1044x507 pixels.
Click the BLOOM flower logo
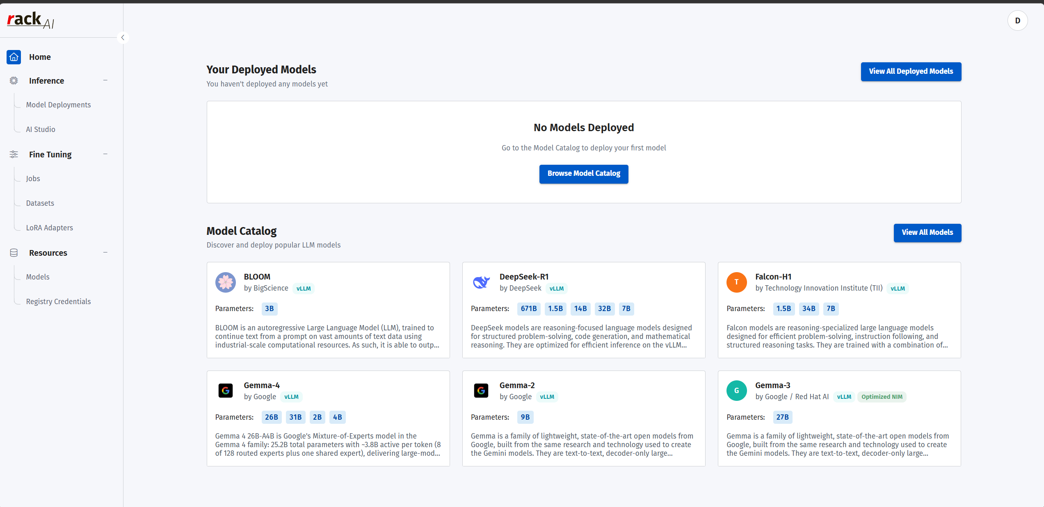coord(226,282)
